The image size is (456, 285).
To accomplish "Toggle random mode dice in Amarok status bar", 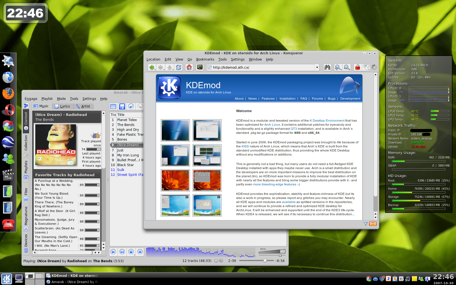I will [221, 261].
